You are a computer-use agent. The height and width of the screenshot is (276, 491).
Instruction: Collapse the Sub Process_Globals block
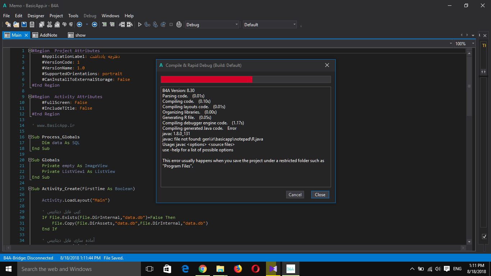pyautogui.click(x=30, y=137)
